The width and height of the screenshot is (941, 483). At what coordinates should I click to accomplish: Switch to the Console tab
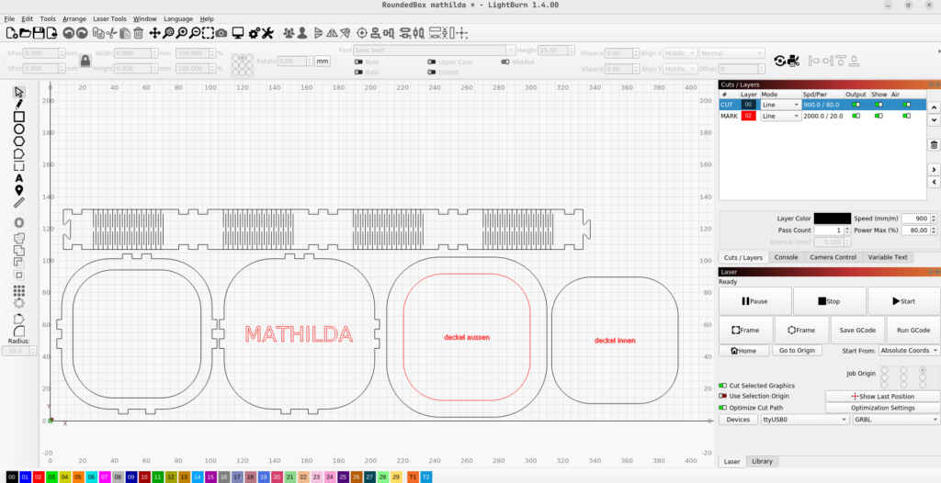coord(786,257)
